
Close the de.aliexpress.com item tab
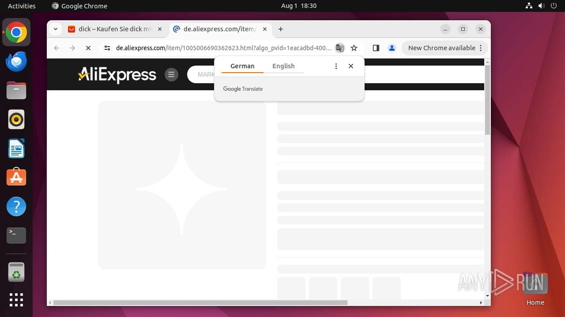(x=265, y=29)
